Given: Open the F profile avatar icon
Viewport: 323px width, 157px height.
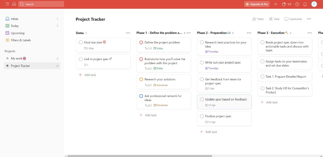Looking at the screenshot, I should (314, 4).
